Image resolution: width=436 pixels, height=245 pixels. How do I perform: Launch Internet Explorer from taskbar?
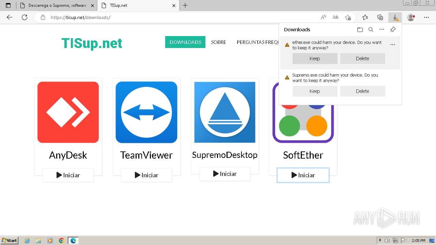tap(27, 241)
